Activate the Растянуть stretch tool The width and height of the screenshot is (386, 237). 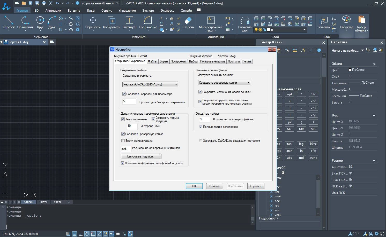(x=129, y=23)
